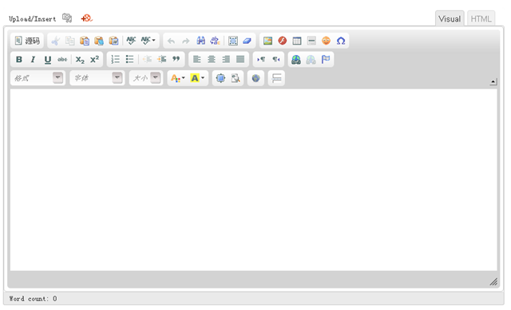Insert special character with Omega icon

[x=341, y=41]
